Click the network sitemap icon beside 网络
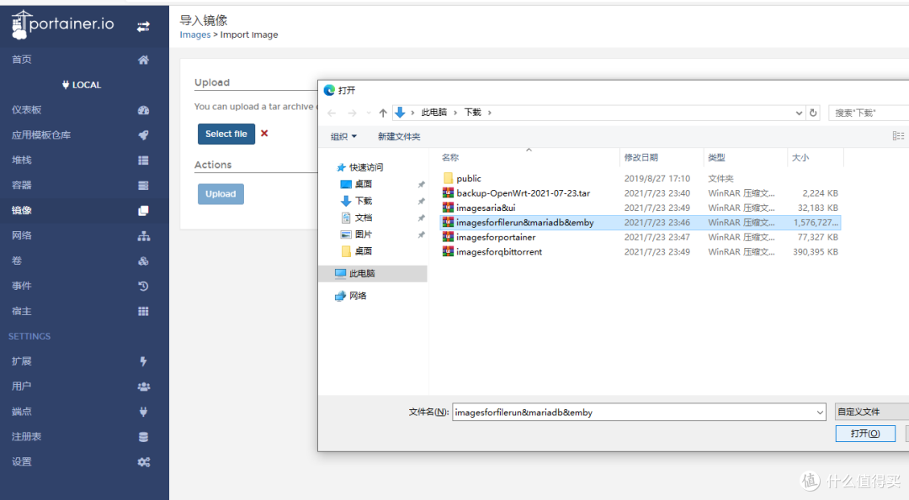 143,235
